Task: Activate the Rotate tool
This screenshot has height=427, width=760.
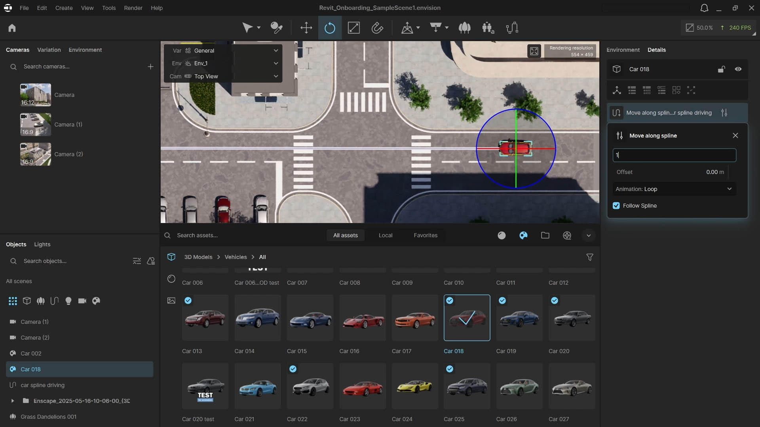Action: tap(330, 28)
